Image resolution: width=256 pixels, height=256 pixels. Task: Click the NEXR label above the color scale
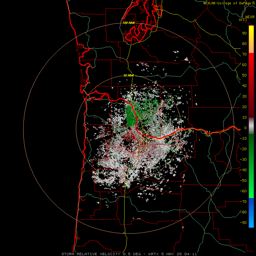(250, 17)
